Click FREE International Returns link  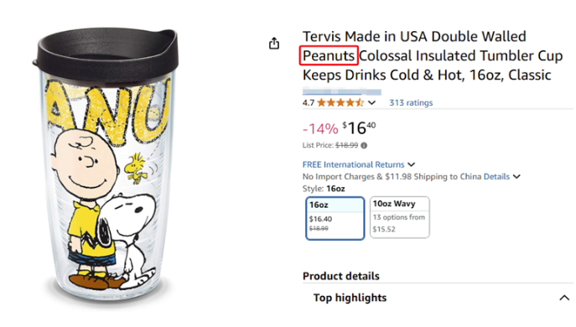pyautogui.click(x=353, y=164)
